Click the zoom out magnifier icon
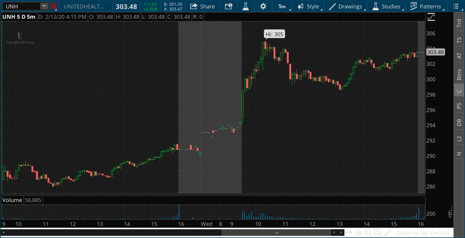 coord(377,233)
